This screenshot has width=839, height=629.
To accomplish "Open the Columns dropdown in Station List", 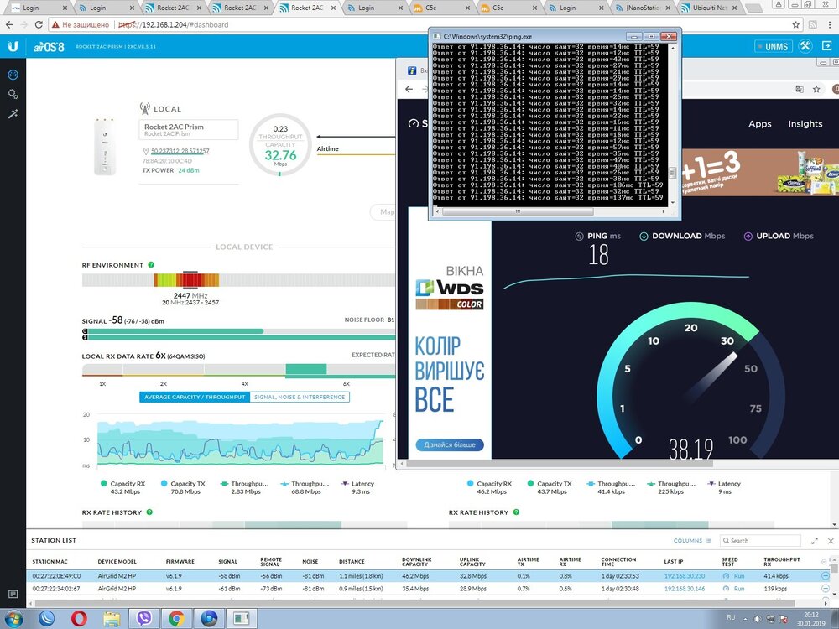I will point(692,541).
